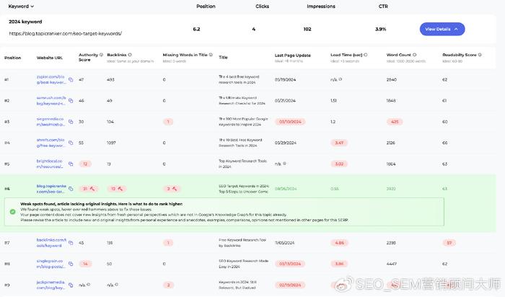505x297 pixels.
Task: Click the red missing words badge in row #3
Action: (x=168, y=122)
